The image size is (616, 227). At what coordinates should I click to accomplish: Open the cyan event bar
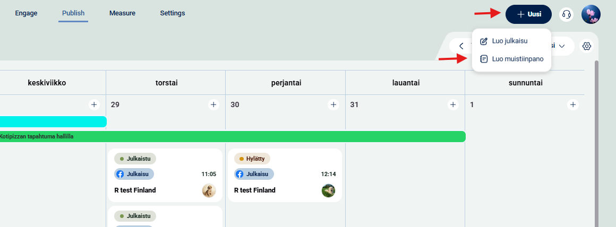[x=53, y=121]
